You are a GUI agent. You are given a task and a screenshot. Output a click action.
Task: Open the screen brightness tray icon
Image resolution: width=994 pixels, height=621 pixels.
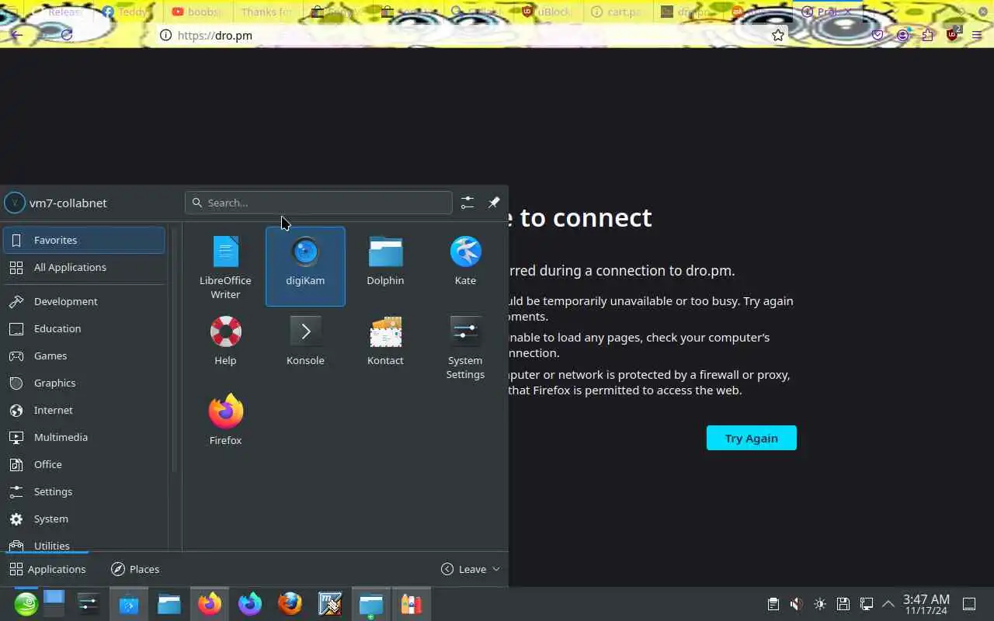(820, 604)
